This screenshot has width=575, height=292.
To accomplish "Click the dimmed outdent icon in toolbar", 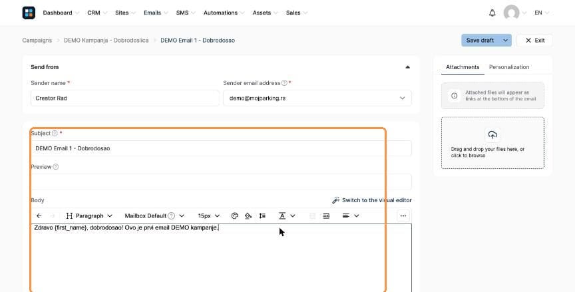I will 312,216.
